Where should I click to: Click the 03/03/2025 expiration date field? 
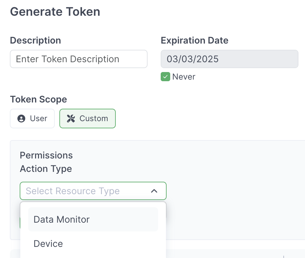pyautogui.click(x=230, y=59)
